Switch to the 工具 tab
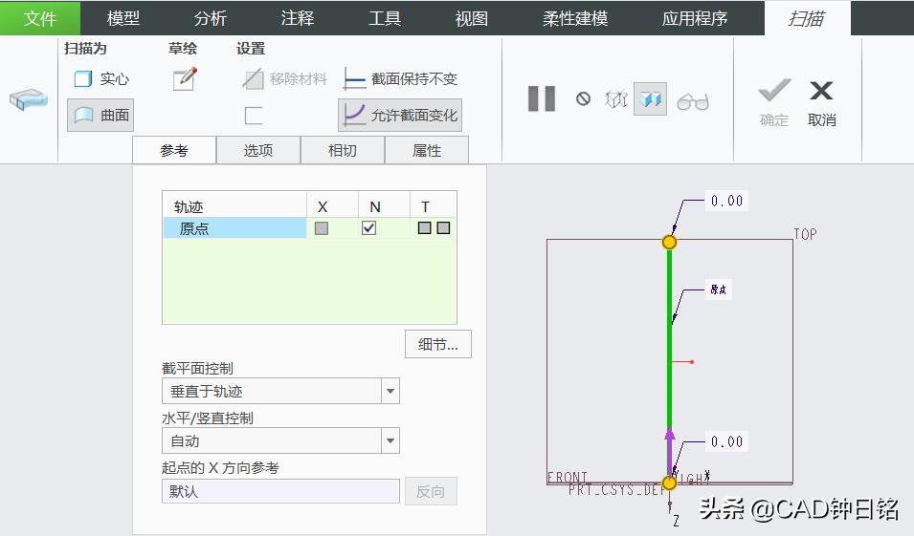Viewport: 914px width, 536px height. coord(385,18)
